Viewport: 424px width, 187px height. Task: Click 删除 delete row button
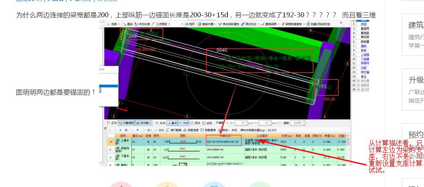coord(159,130)
